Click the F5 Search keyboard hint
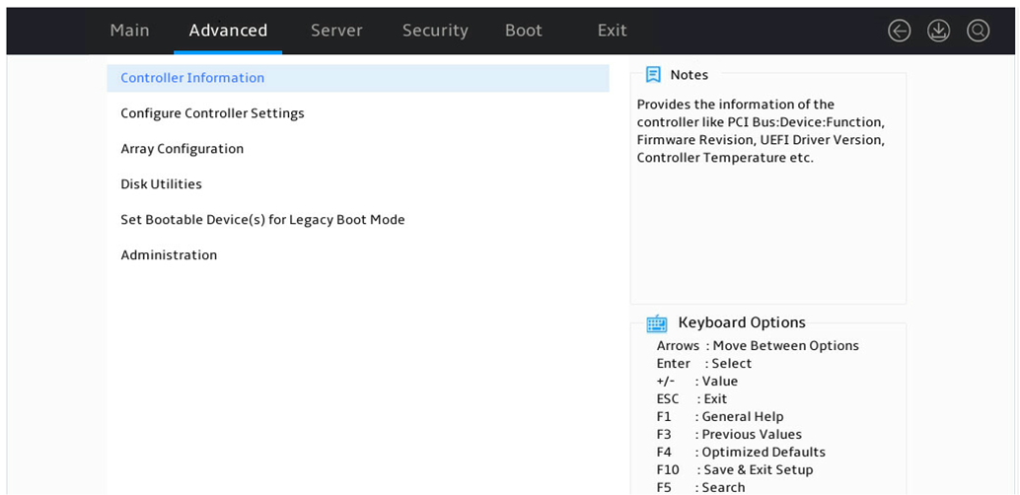Screen dimensions: 1020x495 tap(701, 487)
